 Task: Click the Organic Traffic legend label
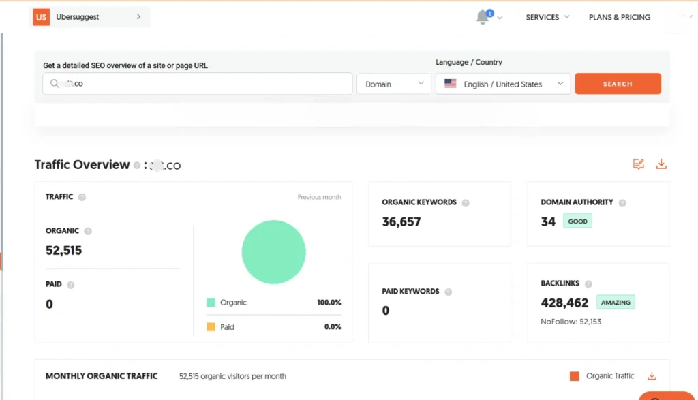(x=610, y=376)
